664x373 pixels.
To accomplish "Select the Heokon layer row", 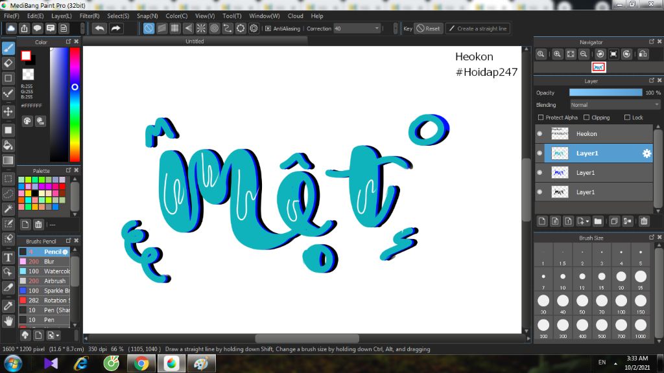I will [x=594, y=133].
